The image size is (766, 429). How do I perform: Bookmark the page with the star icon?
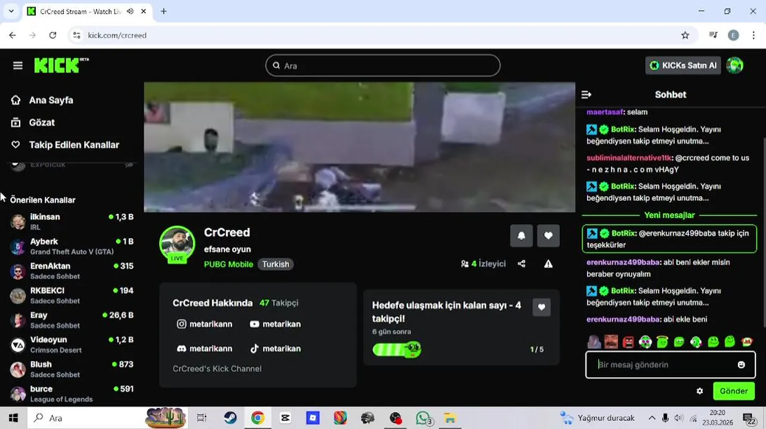tap(685, 35)
